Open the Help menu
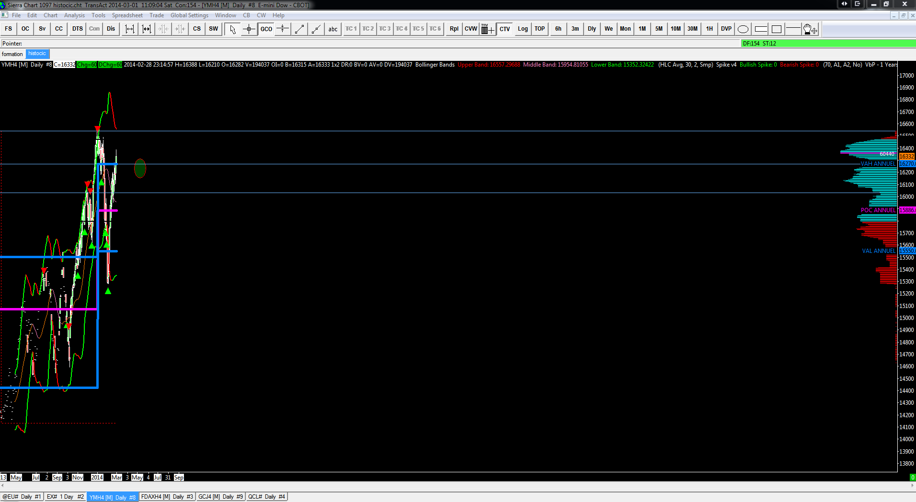 (279, 15)
